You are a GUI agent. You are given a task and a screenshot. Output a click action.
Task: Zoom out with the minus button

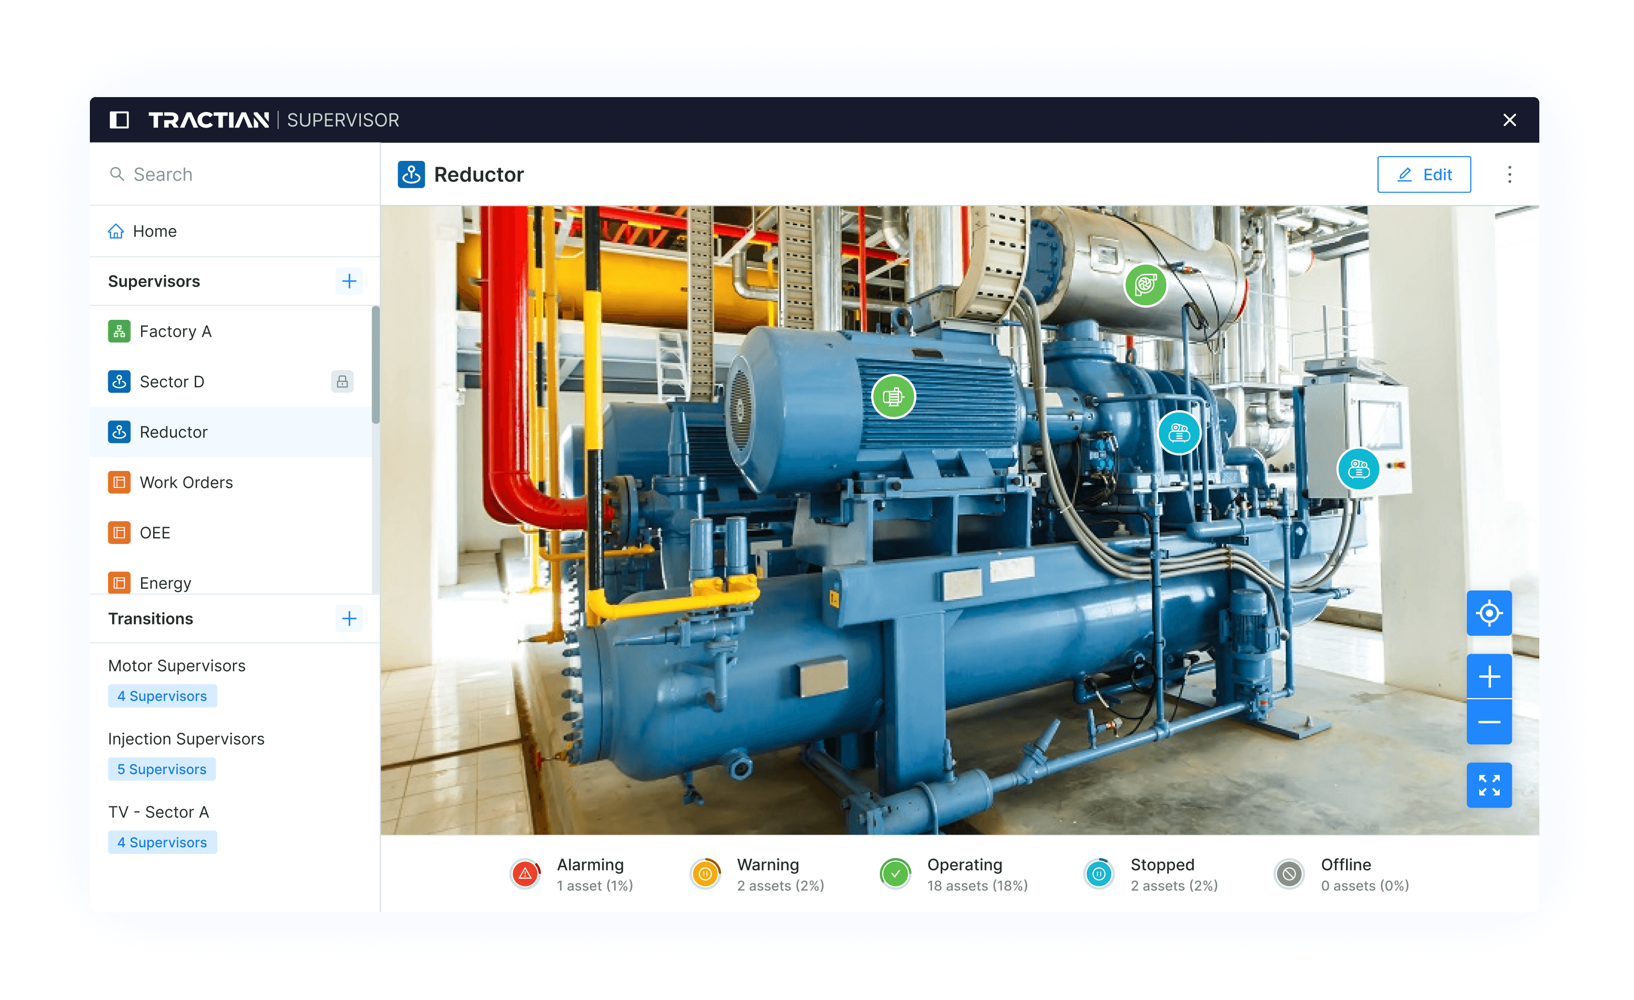(1489, 722)
